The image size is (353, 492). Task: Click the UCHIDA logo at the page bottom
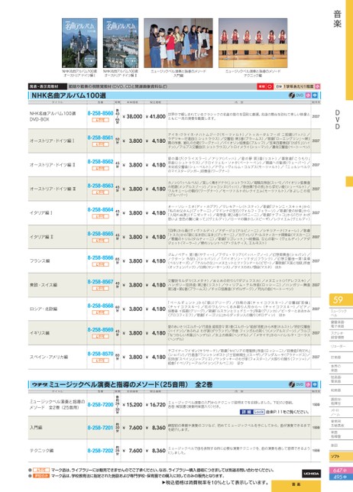pyautogui.click(x=311, y=473)
